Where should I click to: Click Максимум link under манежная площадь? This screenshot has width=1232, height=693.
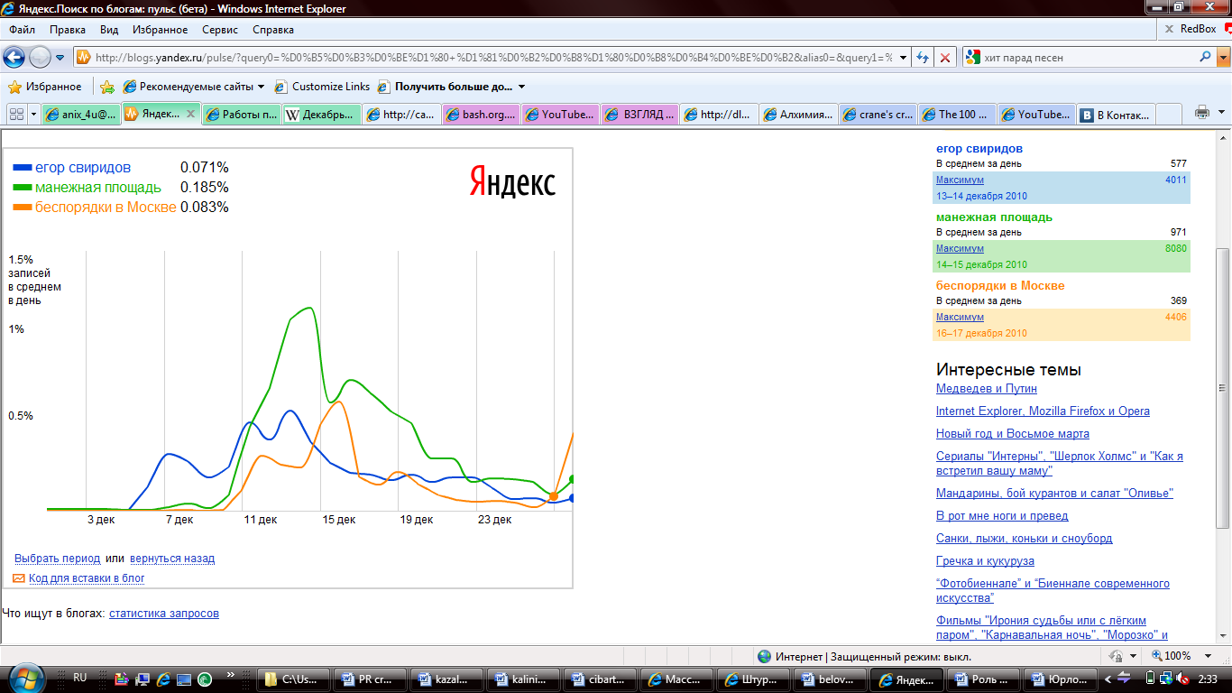tap(960, 248)
